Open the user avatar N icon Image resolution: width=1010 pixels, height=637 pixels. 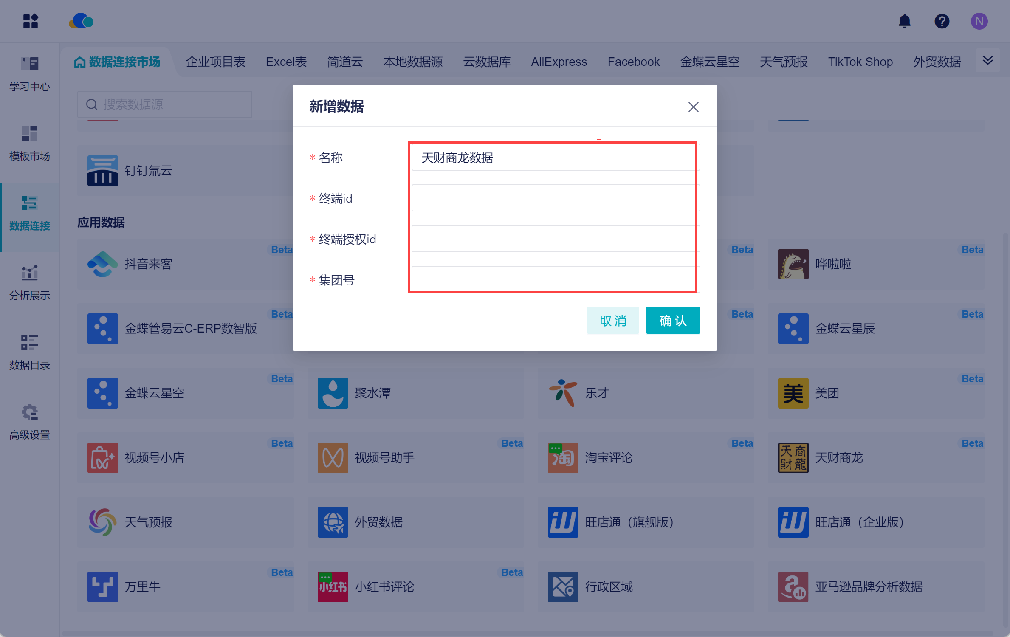pyautogui.click(x=979, y=21)
